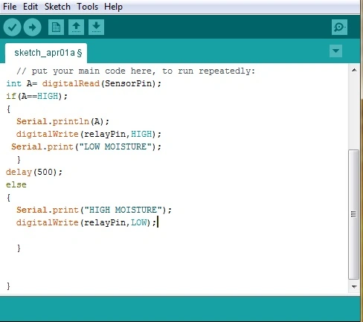
Task: Click the 'delay(500);' line
Action: tap(34, 172)
